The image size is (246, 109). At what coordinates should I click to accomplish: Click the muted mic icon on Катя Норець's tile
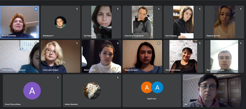pyautogui.click(x=200, y=9)
